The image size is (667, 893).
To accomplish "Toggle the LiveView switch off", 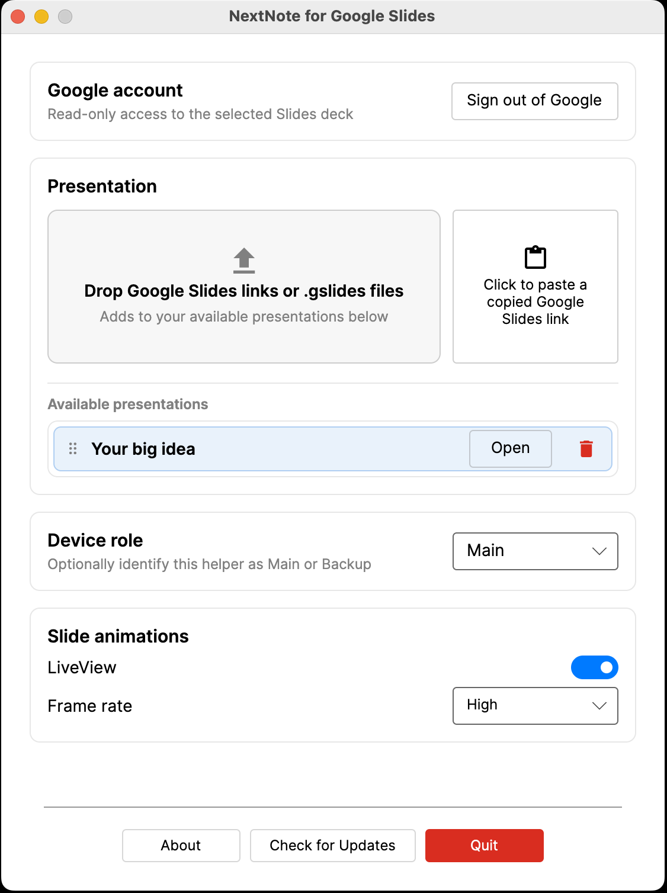I will pos(595,667).
